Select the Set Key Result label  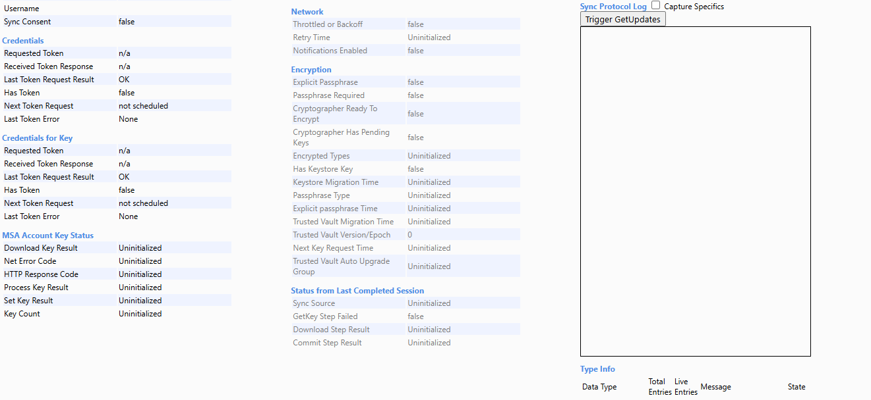(28, 301)
